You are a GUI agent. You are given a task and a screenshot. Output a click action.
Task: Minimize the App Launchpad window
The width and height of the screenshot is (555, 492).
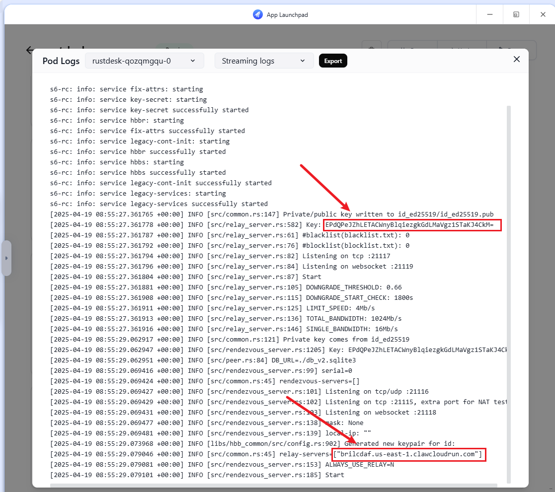pyautogui.click(x=489, y=14)
